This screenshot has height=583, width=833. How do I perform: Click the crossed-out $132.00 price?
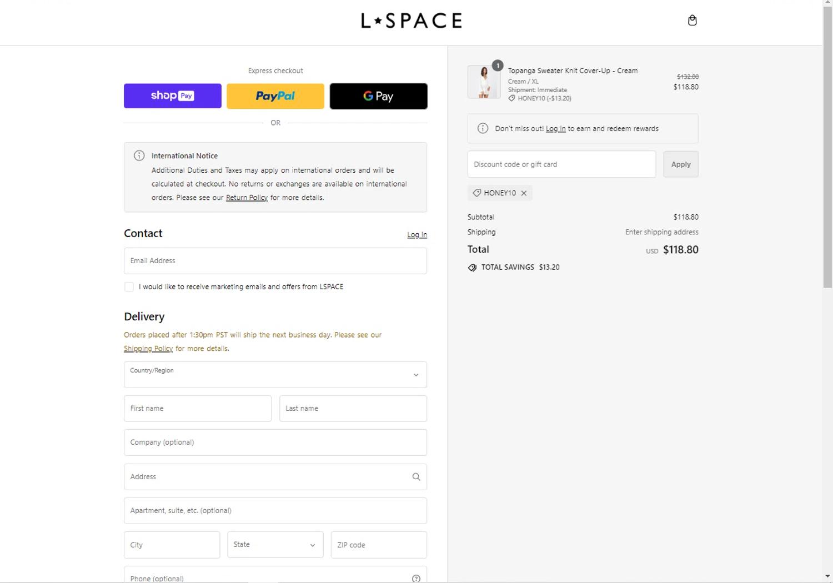tap(688, 77)
